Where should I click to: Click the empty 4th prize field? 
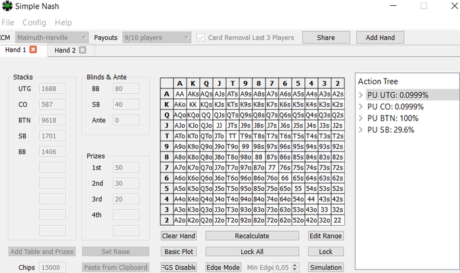pyautogui.click(x=126, y=215)
